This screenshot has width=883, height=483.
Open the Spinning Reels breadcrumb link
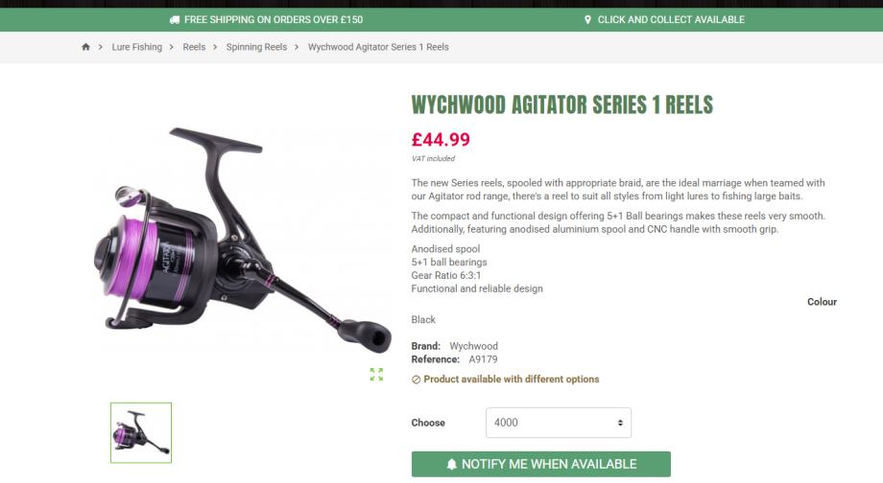(x=257, y=47)
